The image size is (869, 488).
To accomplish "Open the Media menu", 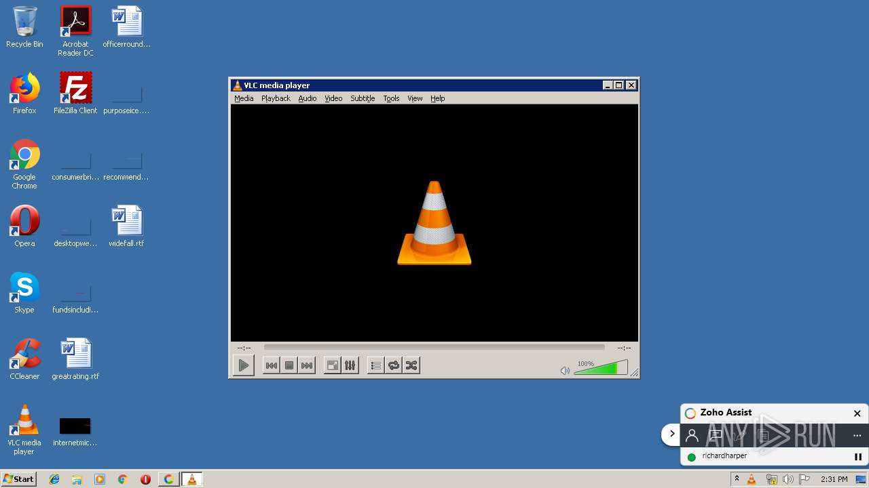I will pyautogui.click(x=244, y=98).
